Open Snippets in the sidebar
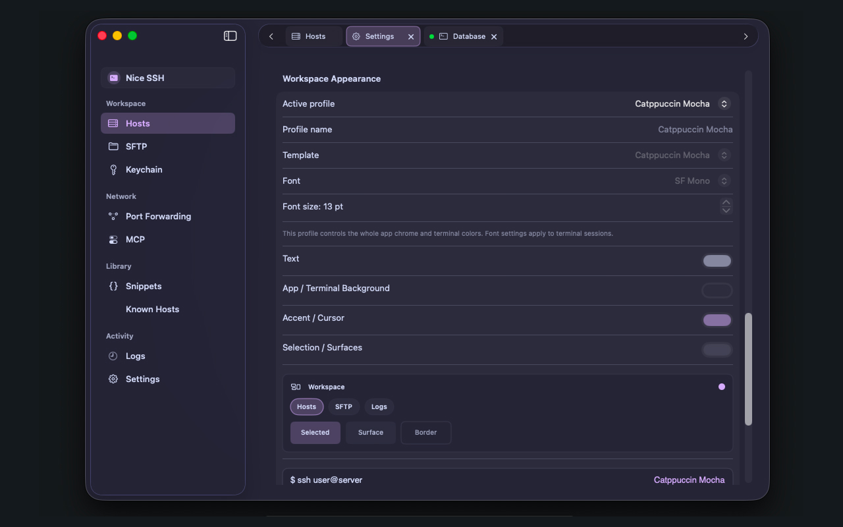Image resolution: width=843 pixels, height=527 pixels. pyautogui.click(x=168, y=286)
